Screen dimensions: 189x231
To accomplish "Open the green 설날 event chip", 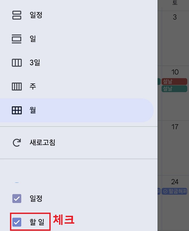I will pos(175,89).
